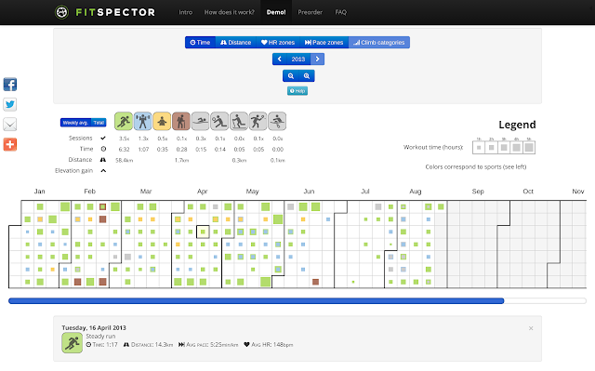The height and width of the screenshot is (371, 595).
Task: Click the largest workout time legend square
Action: tap(529, 148)
